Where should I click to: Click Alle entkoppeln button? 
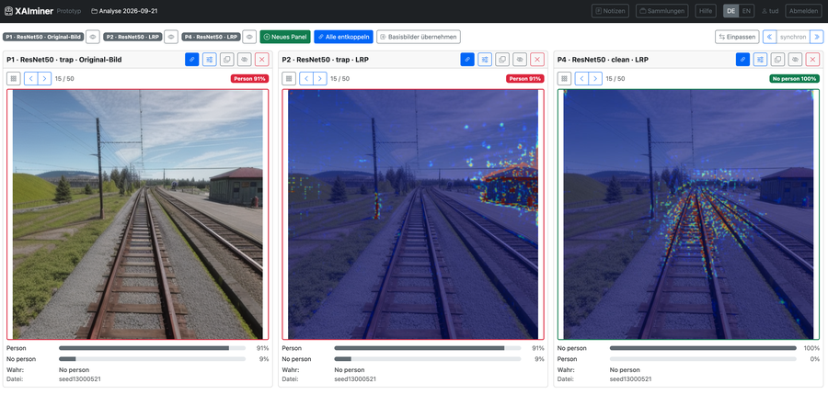tap(343, 37)
